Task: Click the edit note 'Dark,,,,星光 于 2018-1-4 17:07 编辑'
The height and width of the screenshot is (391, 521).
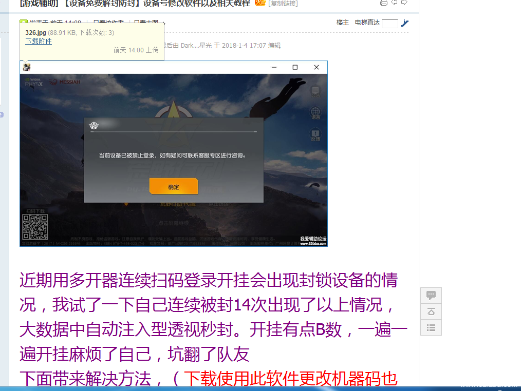Action: click(x=231, y=46)
